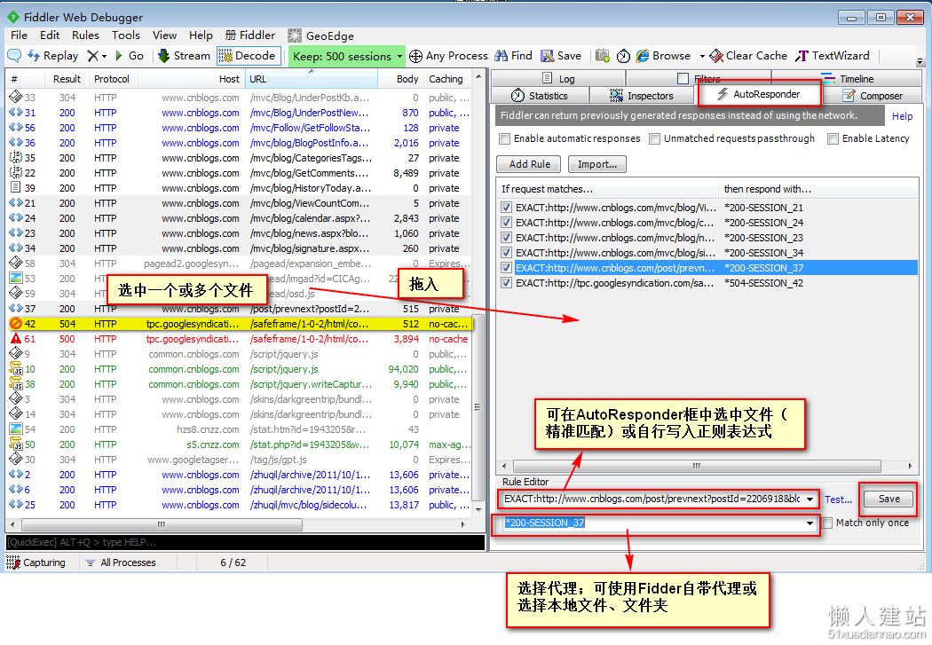The image size is (932, 645).
Task: Select the error session 61 warning icon
Action: 15,339
